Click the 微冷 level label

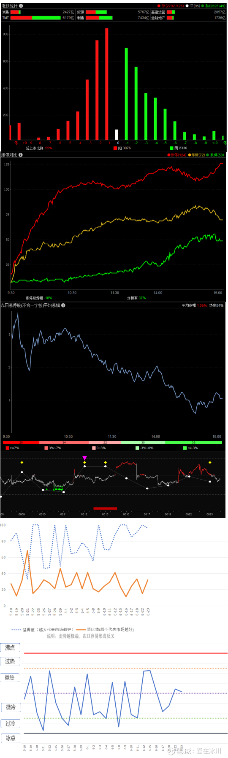pos(11,707)
